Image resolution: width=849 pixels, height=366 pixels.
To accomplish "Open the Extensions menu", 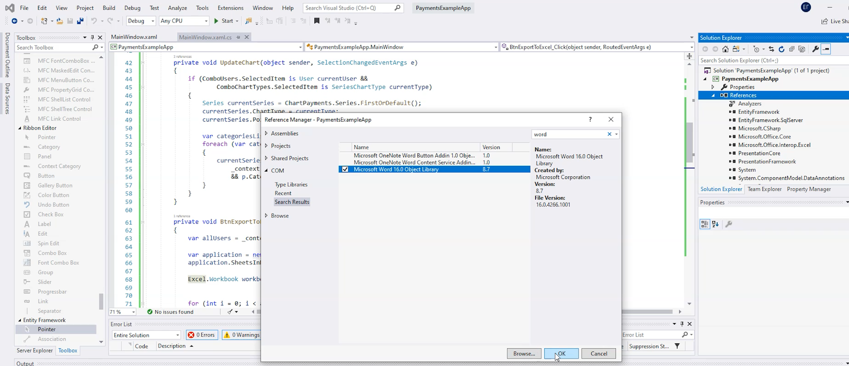I will point(230,8).
